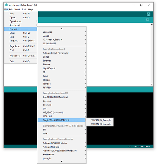Open the RETIRED examples submenu
The image size is (166, 166).
62,87
